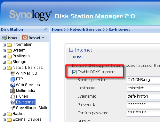
Task: Toggle Enable DDNS support checkbox
Action: pyautogui.click(x=74, y=72)
